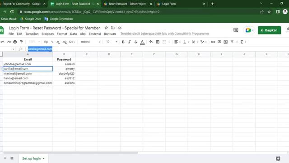Add a new sheet
Viewport: 289px width, 163px height.
5,158
